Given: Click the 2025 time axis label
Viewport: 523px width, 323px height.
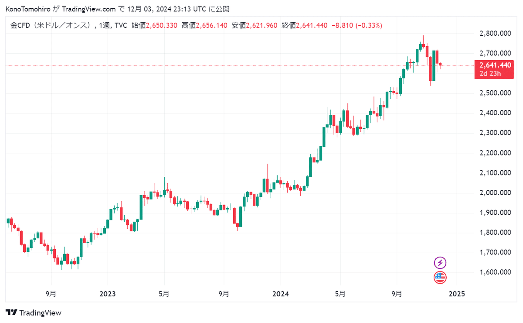Looking at the screenshot, I should click(456, 294).
